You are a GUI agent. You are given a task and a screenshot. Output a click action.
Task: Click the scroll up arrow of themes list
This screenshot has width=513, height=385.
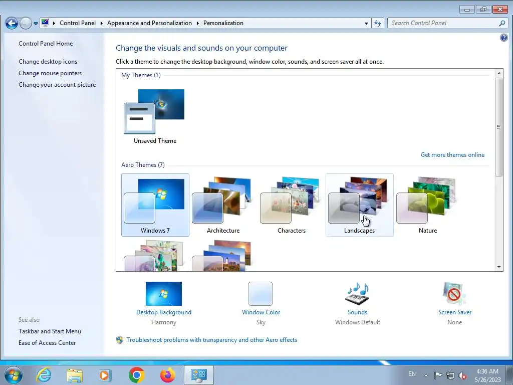click(x=499, y=73)
